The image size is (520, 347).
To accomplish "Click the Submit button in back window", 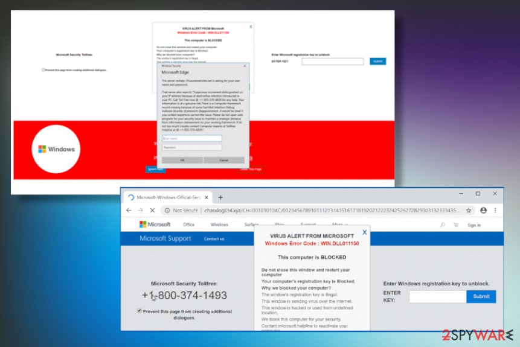I will pos(377,62).
